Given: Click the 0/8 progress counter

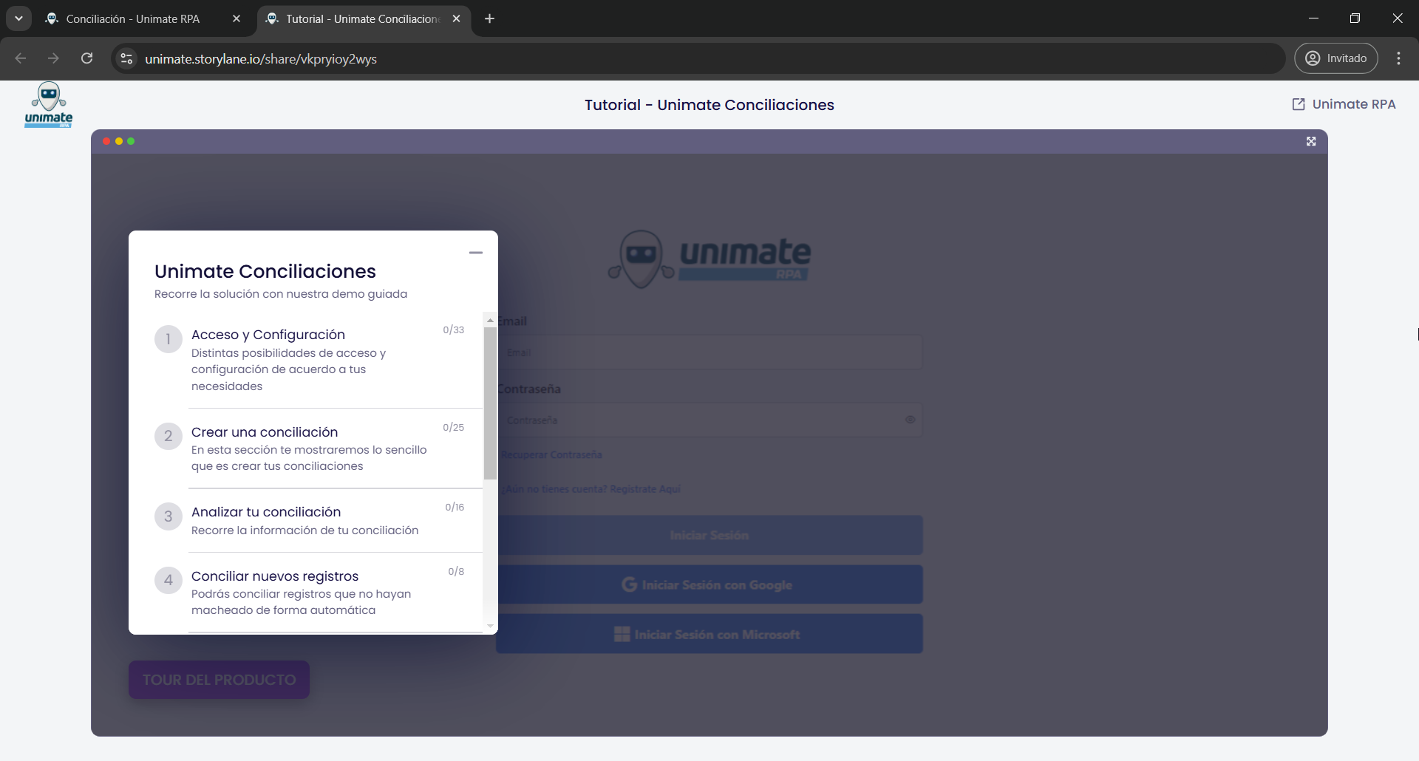Looking at the screenshot, I should [x=456, y=571].
